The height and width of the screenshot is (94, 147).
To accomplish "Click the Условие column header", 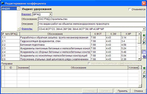I will coord(133,68).
